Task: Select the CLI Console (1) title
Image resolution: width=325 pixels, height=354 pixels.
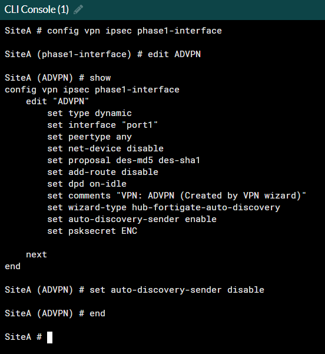Action: pos(37,9)
